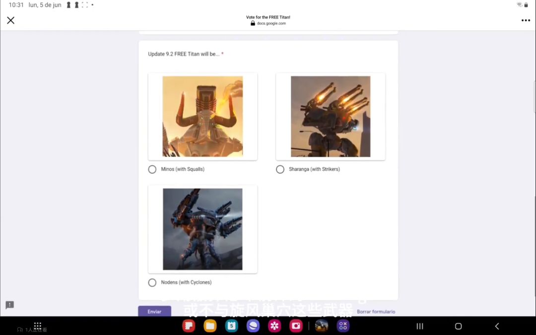Viewport: 536px width, 335px height.
Task: Tap the 10:31 clock in status bar
Action: [16, 5]
